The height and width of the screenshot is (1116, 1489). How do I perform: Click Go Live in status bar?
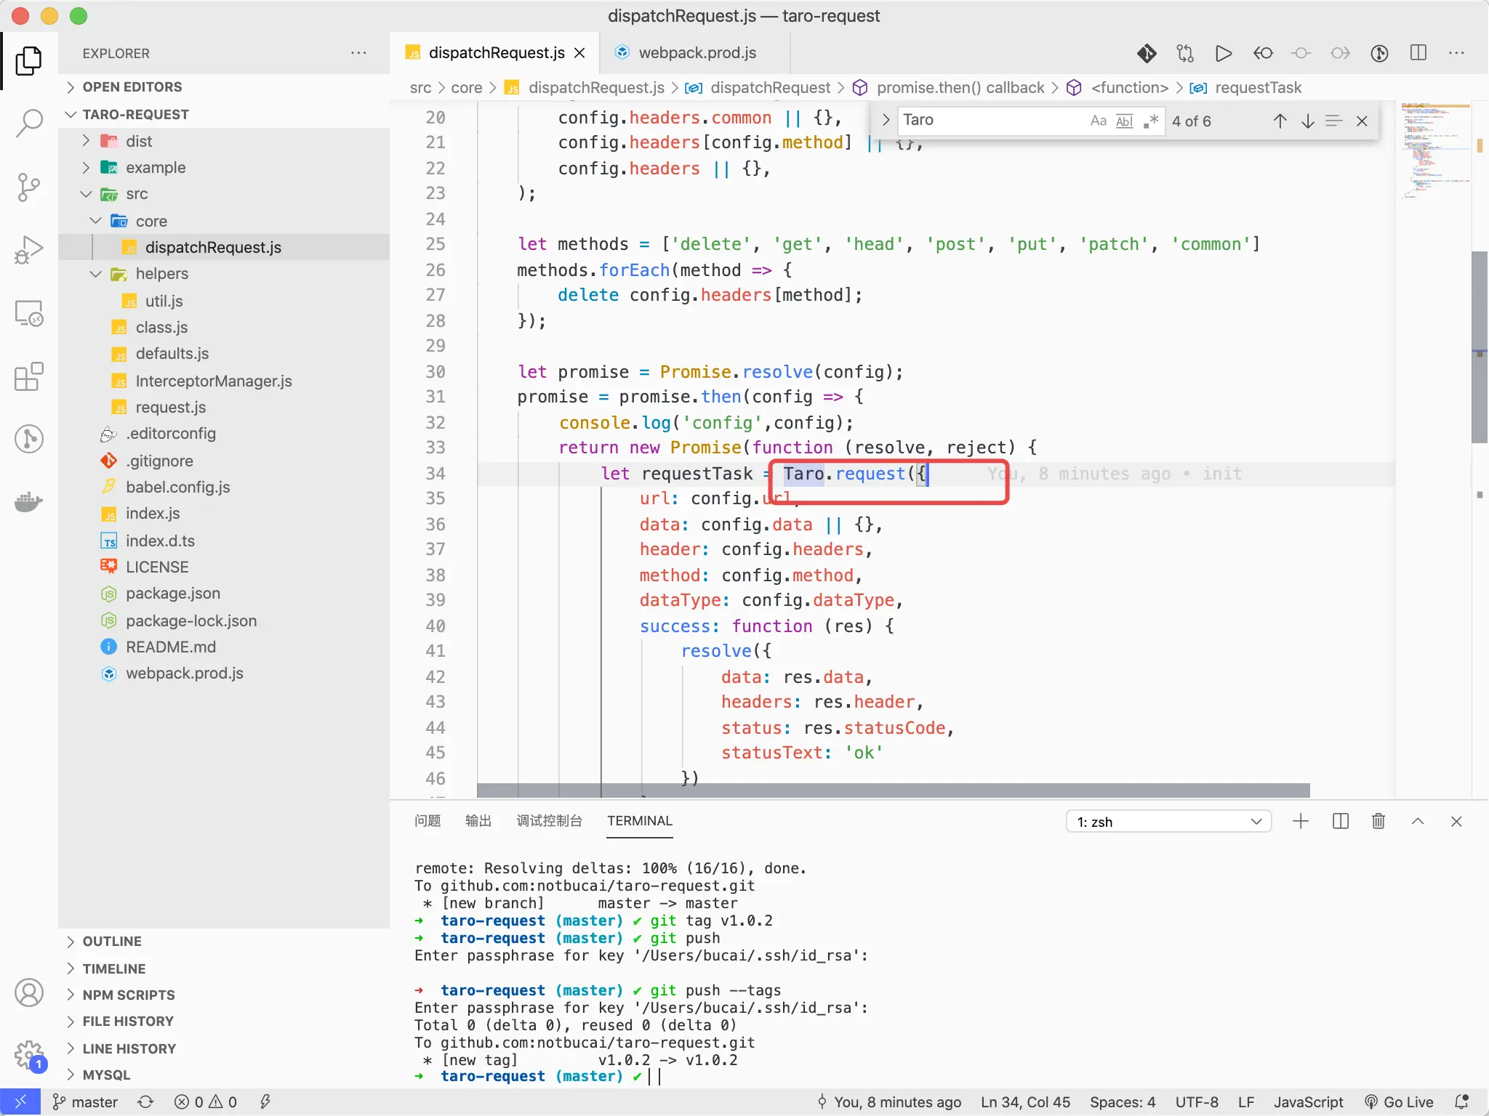click(1399, 1101)
